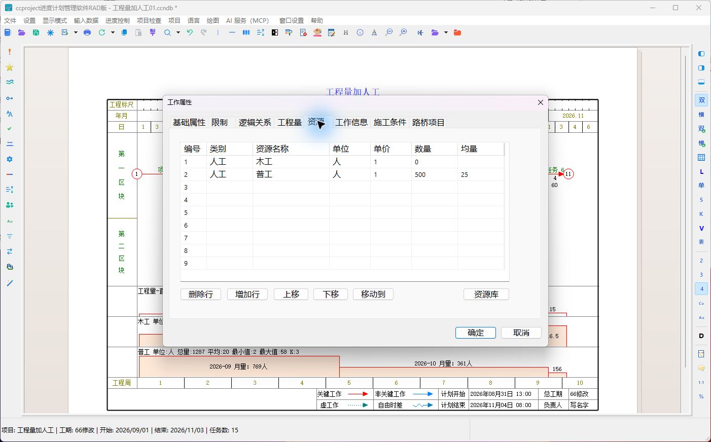Close the 工作属性 dialog

click(x=541, y=102)
